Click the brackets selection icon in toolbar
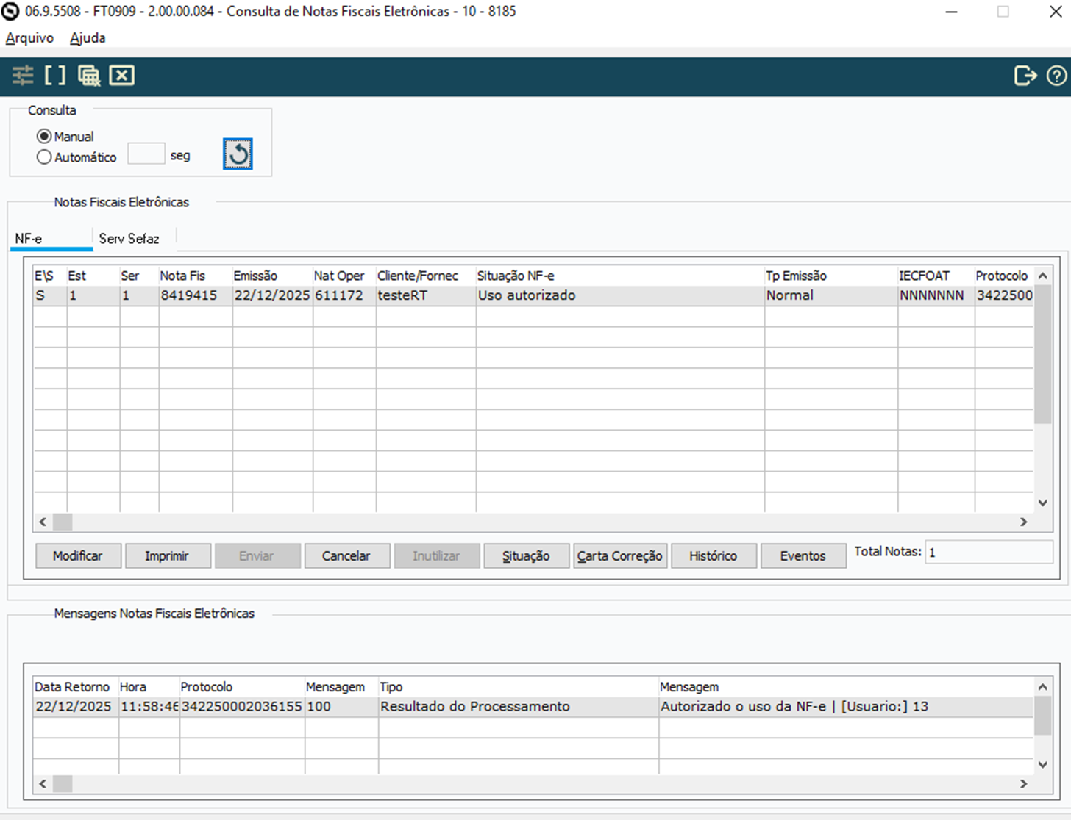This screenshot has height=820, width=1071. pyautogui.click(x=55, y=75)
